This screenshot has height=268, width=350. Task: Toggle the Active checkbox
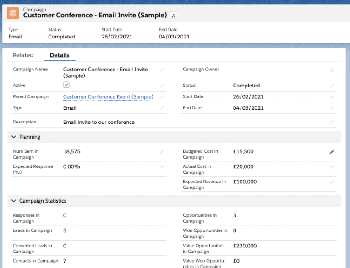click(66, 85)
